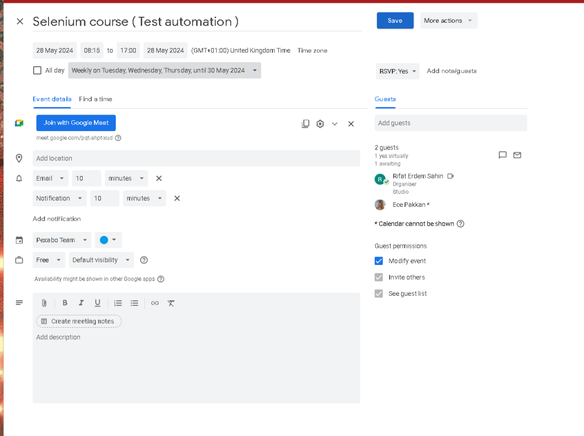Image resolution: width=584 pixels, height=436 pixels.
Task: Click the Add guests field
Action: pos(451,123)
